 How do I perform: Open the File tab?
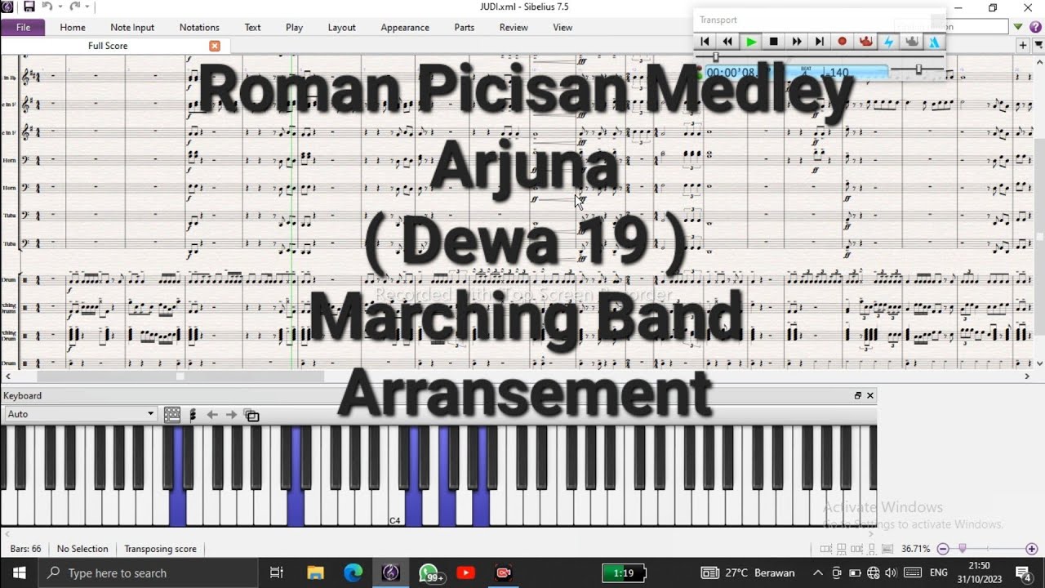(x=23, y=27)
